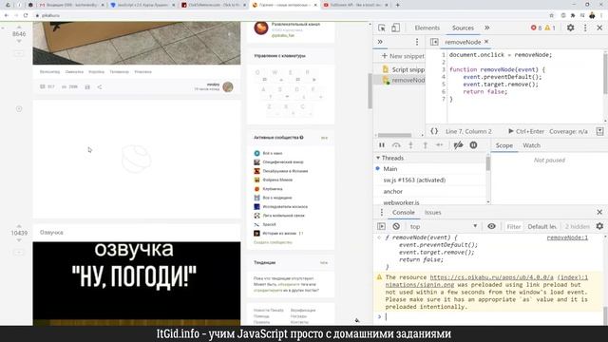Reload the page in browser toolbar
This screenshot has height=342, width=608.
pyautogui.click(x=26, y=15)
